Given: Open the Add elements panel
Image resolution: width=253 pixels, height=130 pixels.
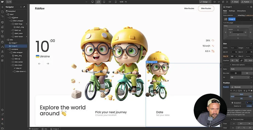Looking at the screenshot, I should (x=2, y=7).
